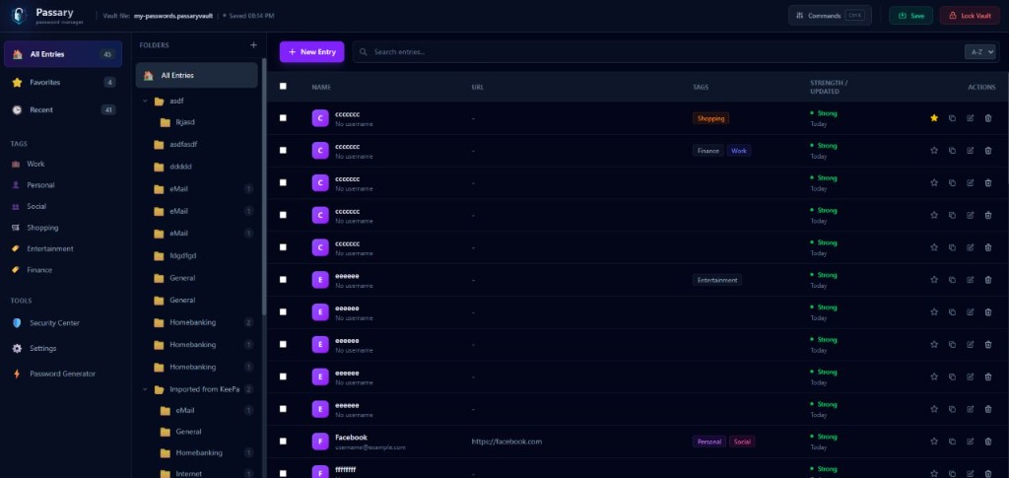Filter by the Personal tag in sidebar

[x=40, y=185]
